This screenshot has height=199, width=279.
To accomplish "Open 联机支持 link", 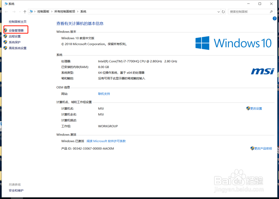I will tap(104, 94).
